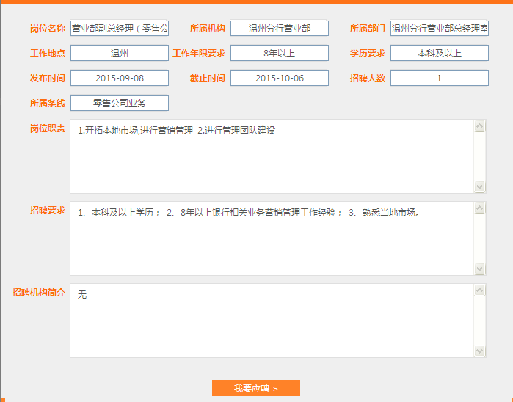513x402 pixels.
Task: Select the 招聘人数 field
Action: click(439, 78)
